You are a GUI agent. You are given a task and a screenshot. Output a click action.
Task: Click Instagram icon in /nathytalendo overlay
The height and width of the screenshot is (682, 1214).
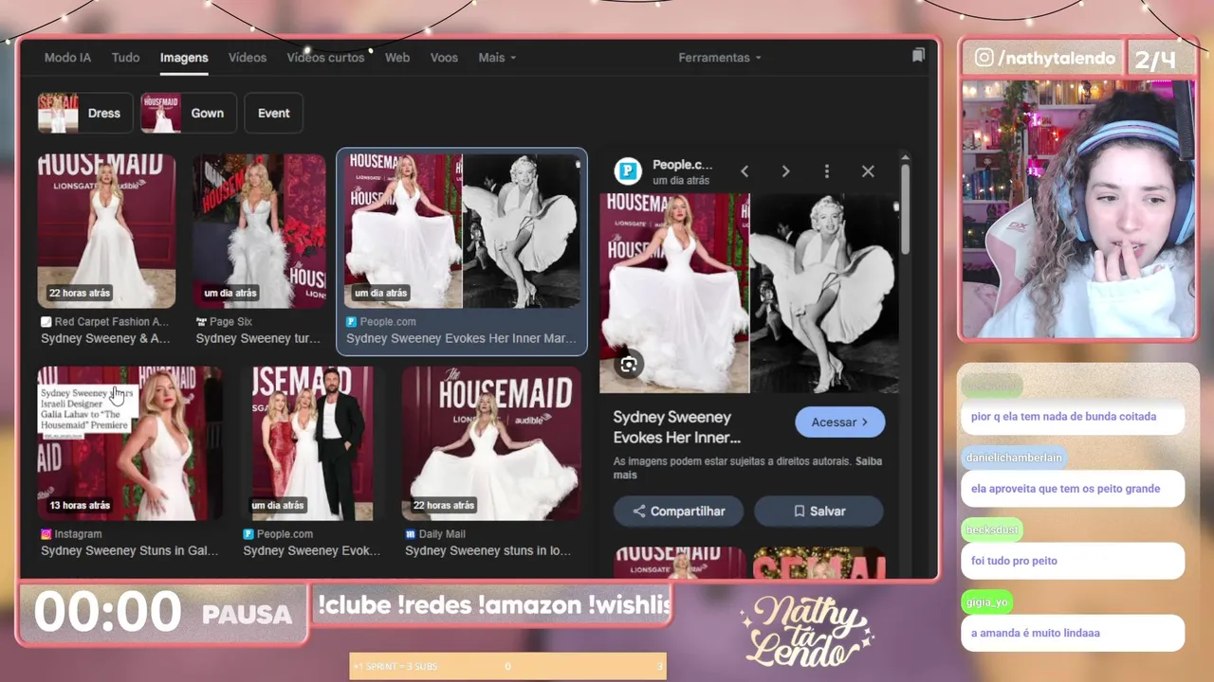[984, 58]
